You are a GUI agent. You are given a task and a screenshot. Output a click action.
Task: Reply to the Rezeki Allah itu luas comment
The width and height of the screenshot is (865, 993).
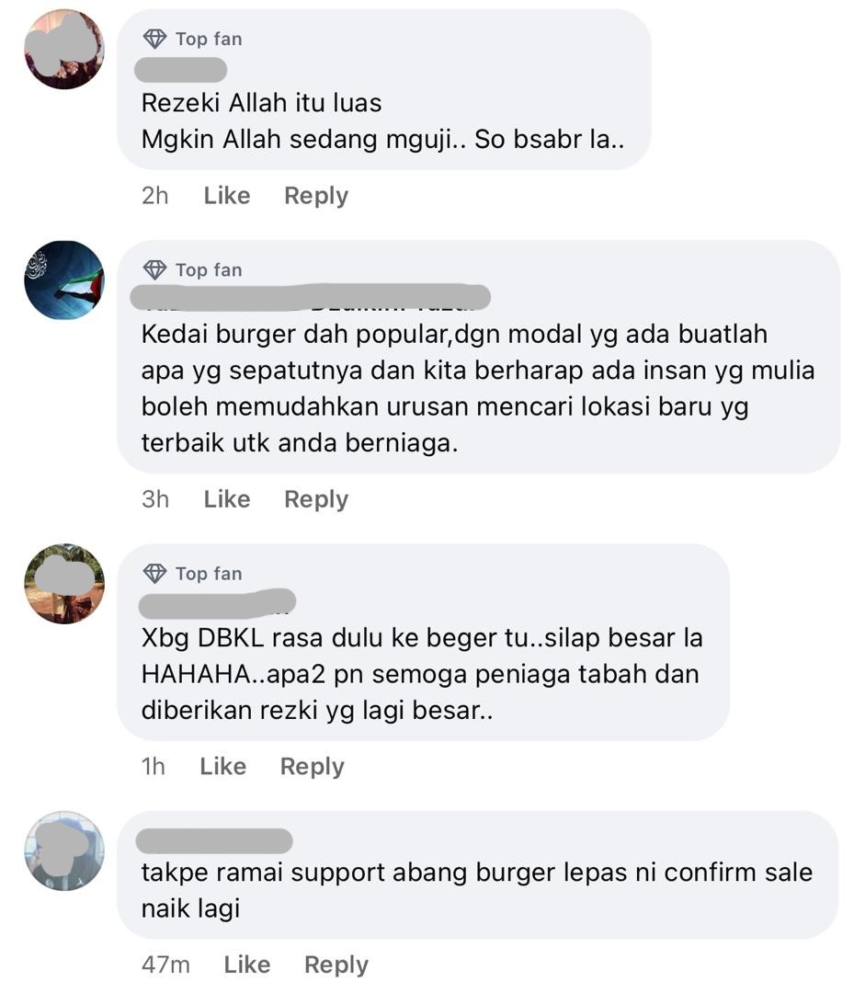(x=316, y=196)
